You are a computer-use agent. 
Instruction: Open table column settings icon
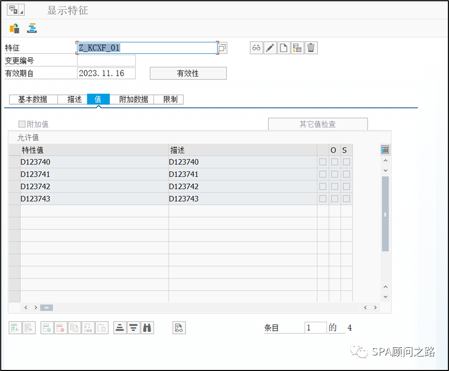pos(385,150)
